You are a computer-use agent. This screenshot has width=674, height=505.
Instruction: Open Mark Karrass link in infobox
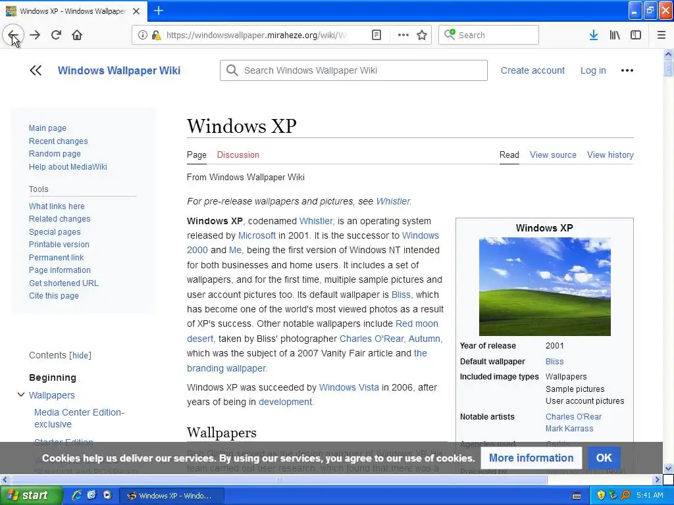569,429
